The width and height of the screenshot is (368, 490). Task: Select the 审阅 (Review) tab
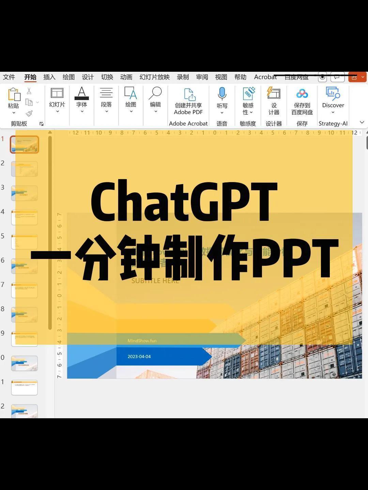tap(202, 77)
